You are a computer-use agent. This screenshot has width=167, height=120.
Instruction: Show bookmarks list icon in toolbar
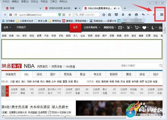pyautogui.click(x=110, y=15)
